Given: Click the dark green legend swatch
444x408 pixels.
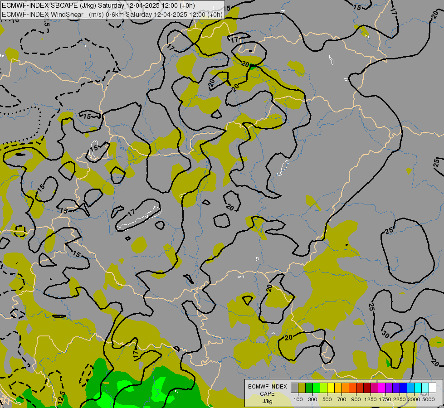Looking at the screenshot, I should click(309, 388).
